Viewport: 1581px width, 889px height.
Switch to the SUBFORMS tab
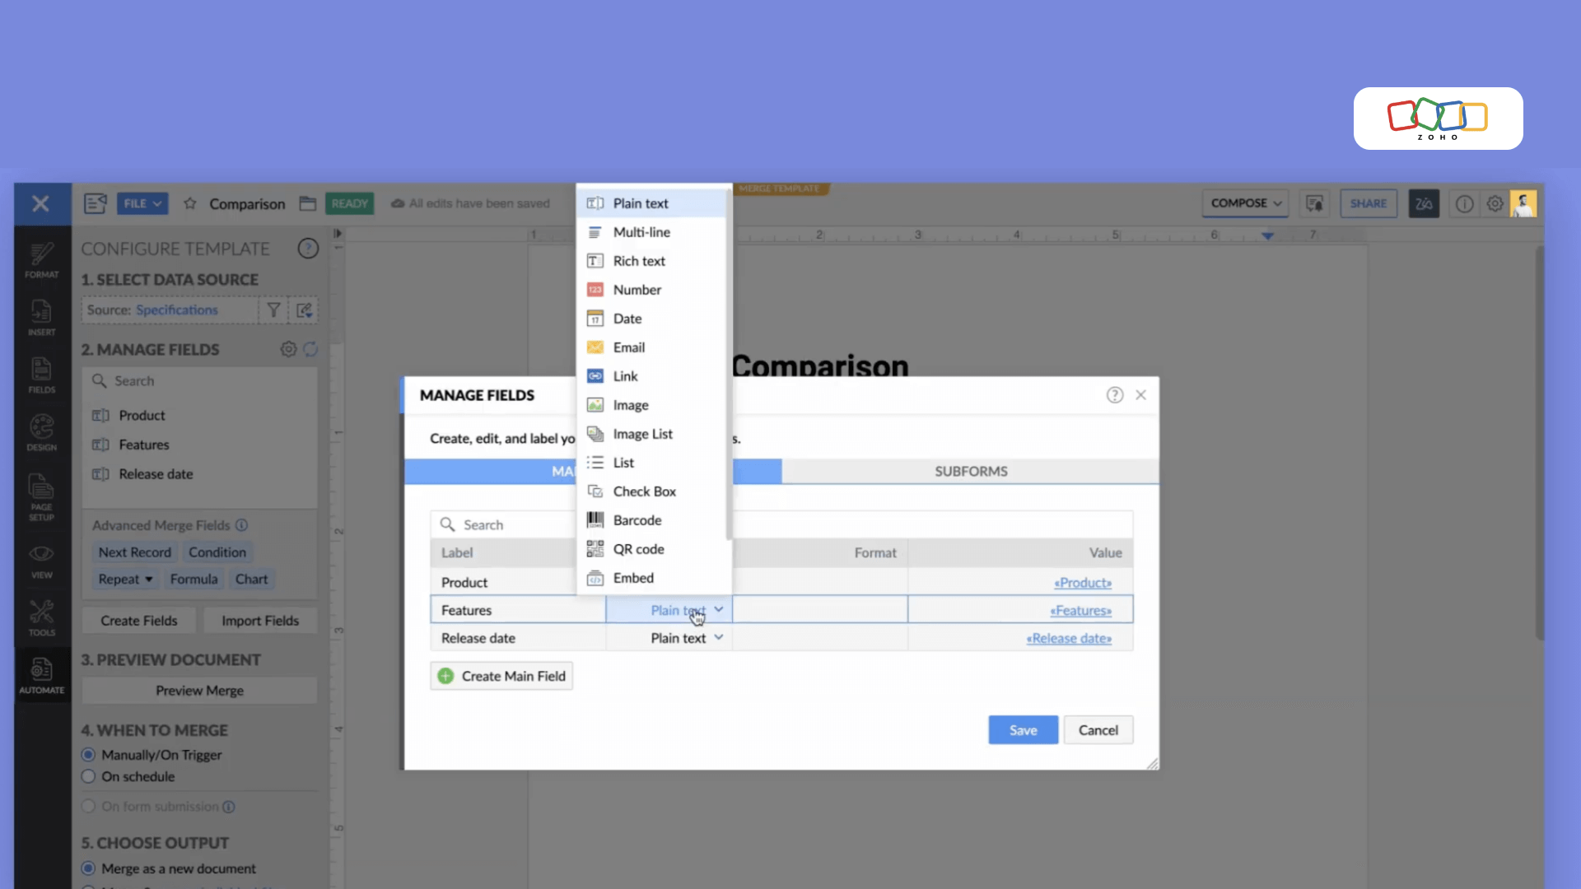(x=970, y=471)
